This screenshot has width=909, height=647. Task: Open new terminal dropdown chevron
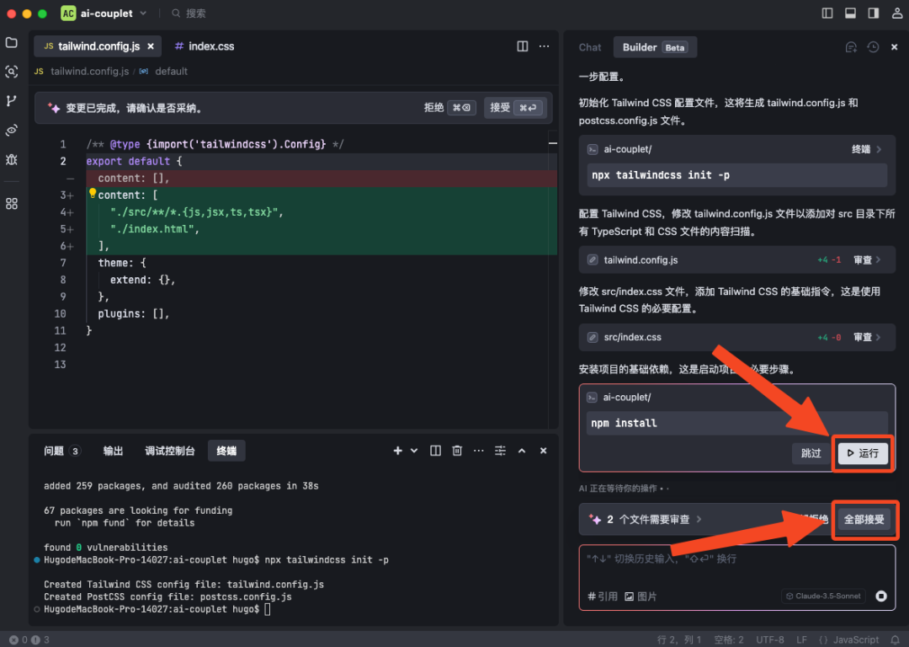tap(414, 451)
